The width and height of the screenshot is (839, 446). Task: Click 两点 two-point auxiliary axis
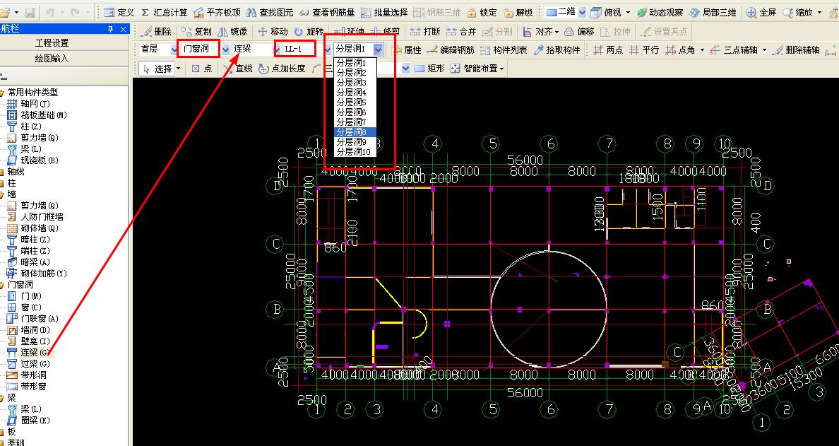(x=608, y=49)
